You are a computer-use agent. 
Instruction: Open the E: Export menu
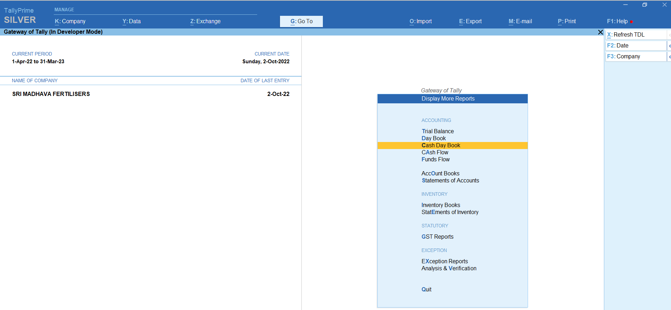point(470,21)
